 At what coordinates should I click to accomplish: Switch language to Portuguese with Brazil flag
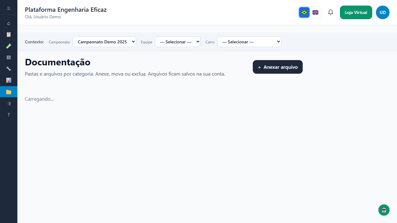pos(304,12)
